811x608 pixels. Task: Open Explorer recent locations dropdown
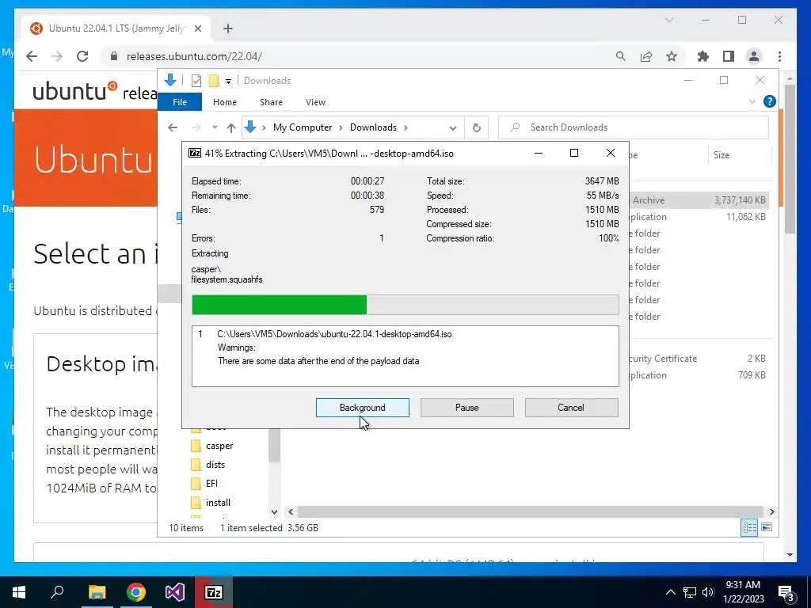point(215,127)
